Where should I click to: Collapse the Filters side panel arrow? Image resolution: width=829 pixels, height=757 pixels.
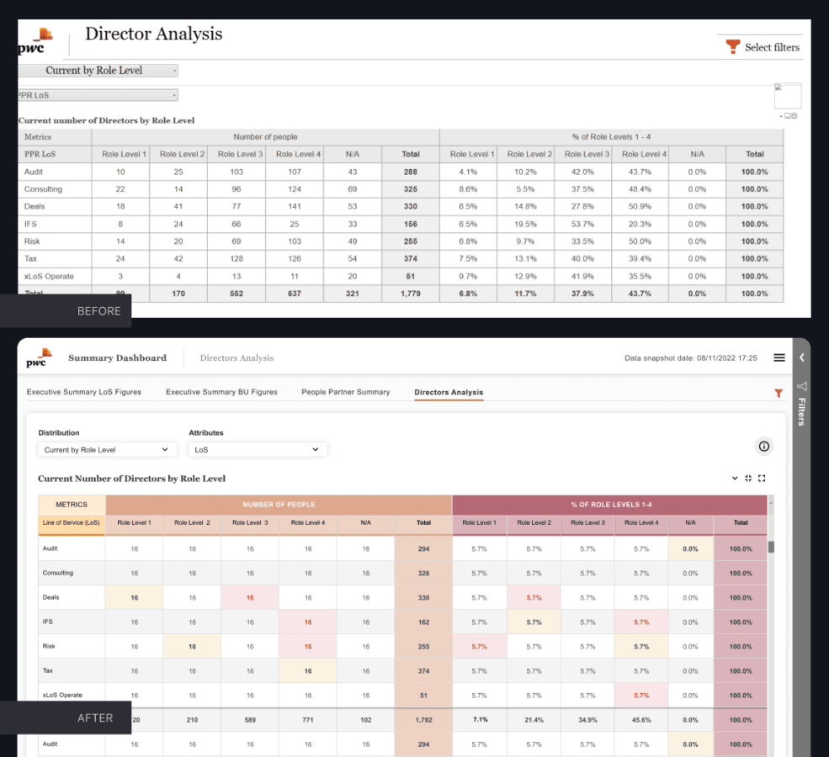coord(802,357)
